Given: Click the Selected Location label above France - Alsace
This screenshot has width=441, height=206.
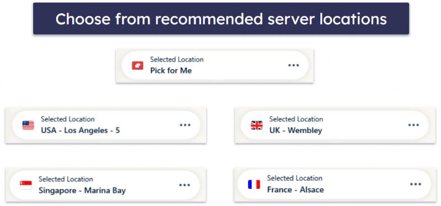Looking at the screenshot, I should pyautogui.click(x=295, y=178).
